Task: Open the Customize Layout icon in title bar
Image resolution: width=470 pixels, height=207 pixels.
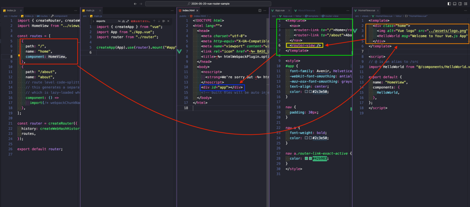Action: coord(465,4)
